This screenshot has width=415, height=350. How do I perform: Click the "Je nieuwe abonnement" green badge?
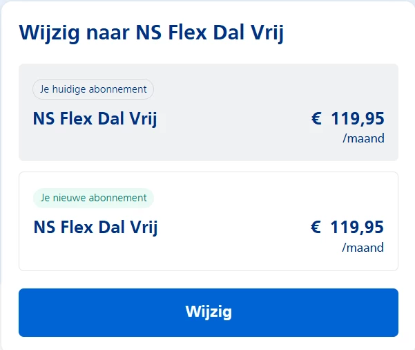click(x=93, y=198)
